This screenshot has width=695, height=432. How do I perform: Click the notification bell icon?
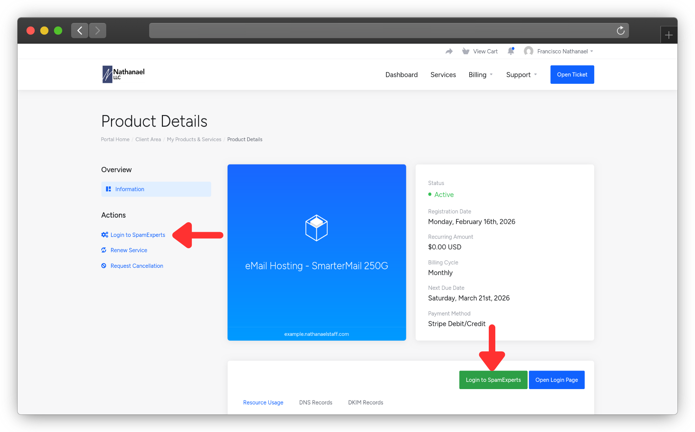click(x=511, y=51)
